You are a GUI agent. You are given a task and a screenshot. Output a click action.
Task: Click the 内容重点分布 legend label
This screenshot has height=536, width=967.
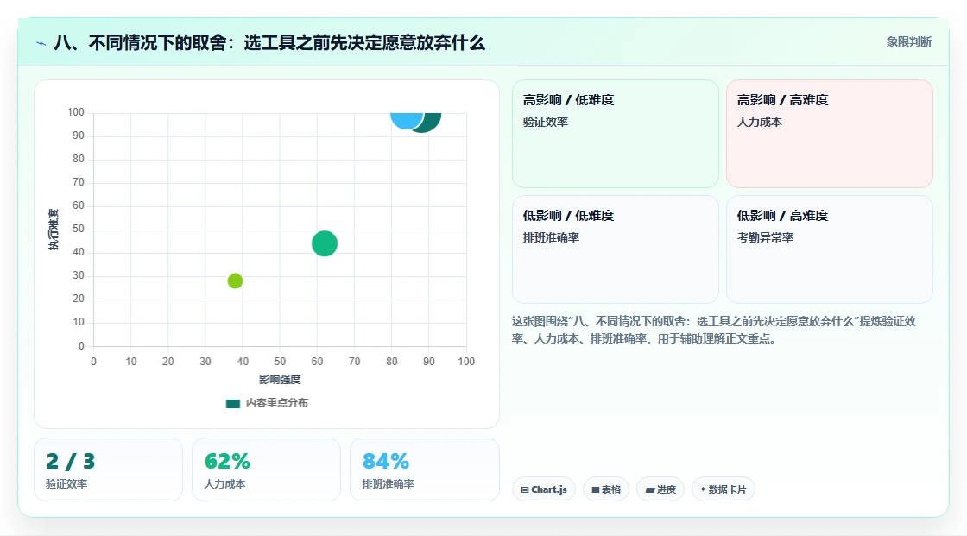pos(276,403)
